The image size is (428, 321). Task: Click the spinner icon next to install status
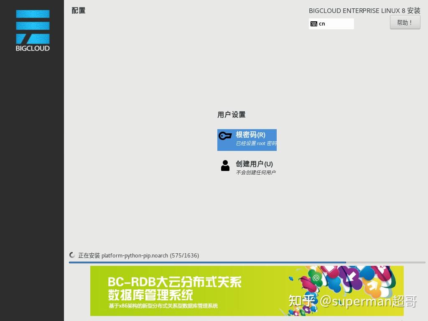[x=72, y=255]
